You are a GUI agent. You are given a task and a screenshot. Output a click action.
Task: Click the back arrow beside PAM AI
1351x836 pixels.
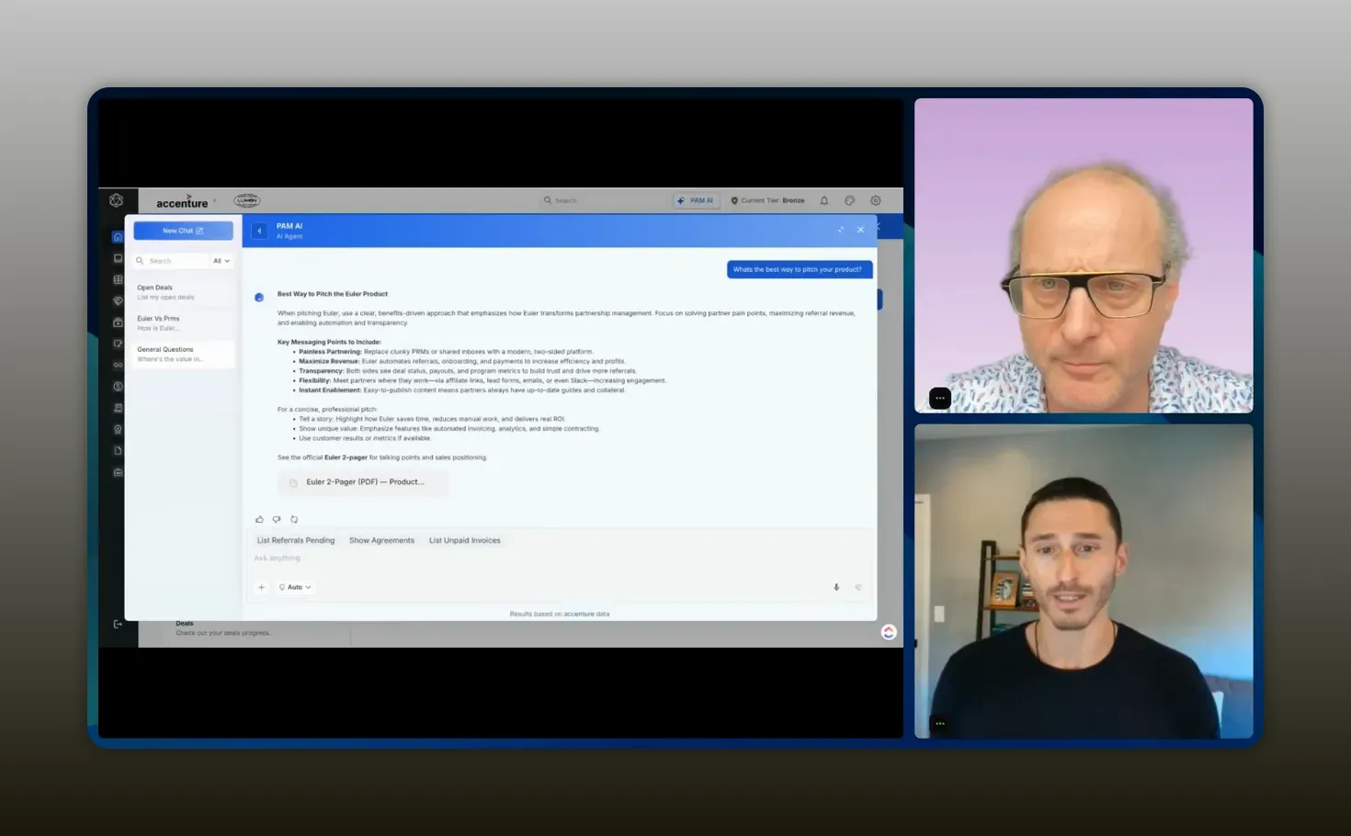coord(259,231)
